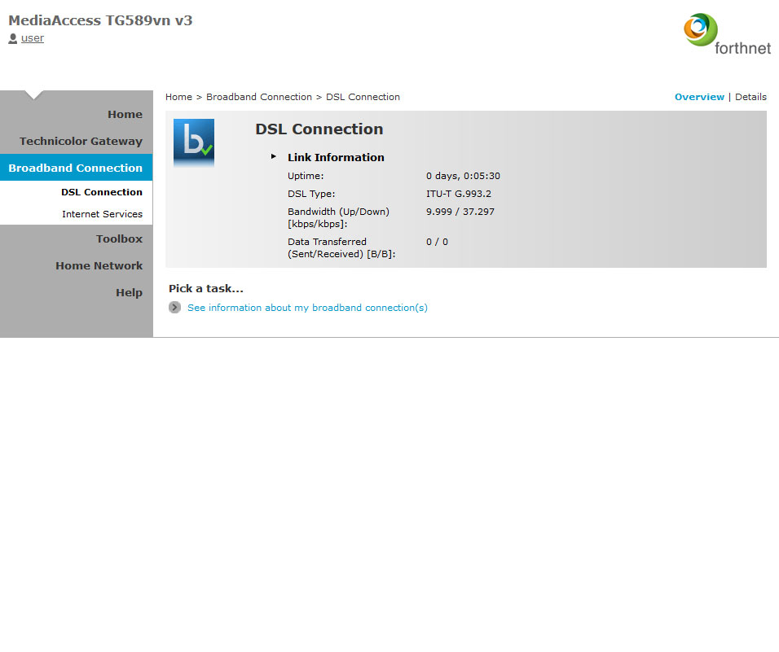Screen dimensions: 779x652
Task: Click the Uptime label
Action: 306,176
